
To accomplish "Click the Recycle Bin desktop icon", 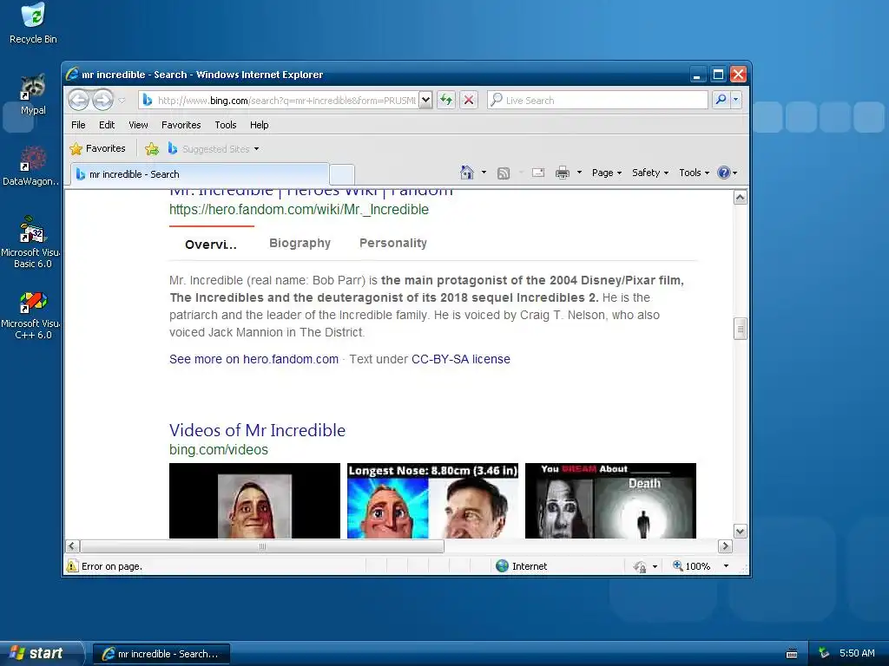I will [33, 23].
